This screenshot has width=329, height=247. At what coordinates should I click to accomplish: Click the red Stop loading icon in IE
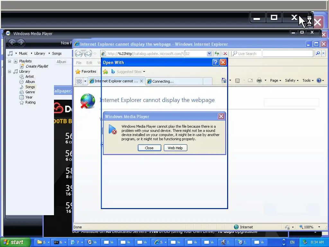click(x=225, y=54)
